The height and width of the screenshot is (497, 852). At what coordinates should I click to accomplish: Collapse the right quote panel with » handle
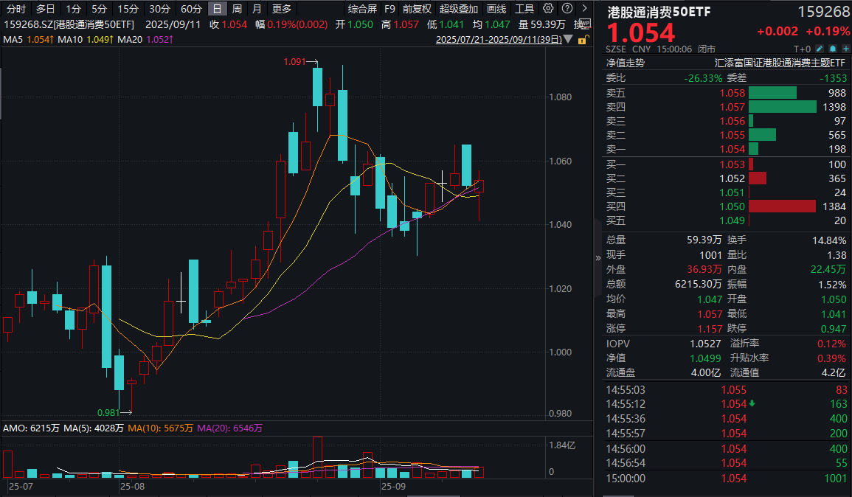[598, 258]
